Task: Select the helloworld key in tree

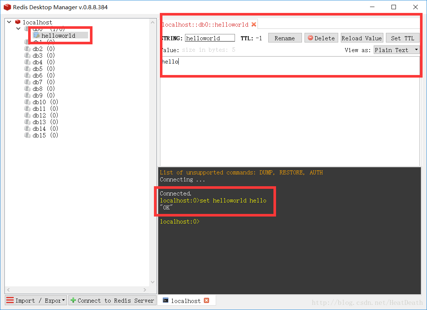Action: pos(60,35)
